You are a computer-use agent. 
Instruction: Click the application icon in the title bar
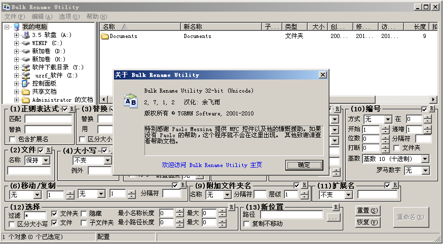[6, 7]
